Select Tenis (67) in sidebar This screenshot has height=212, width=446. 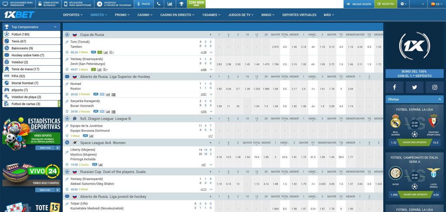coord(31,41)
